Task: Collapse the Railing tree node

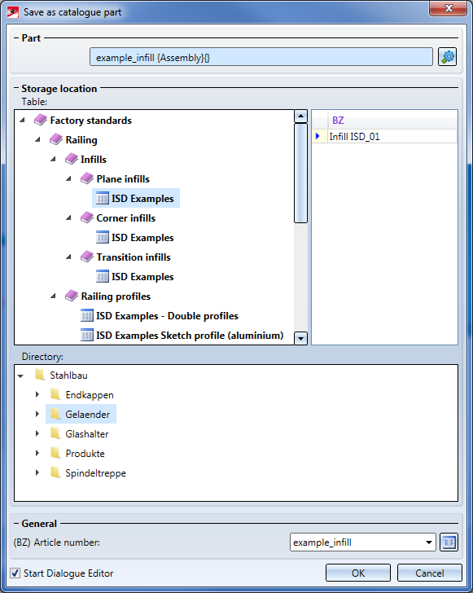Action: (x=37, y=139)
